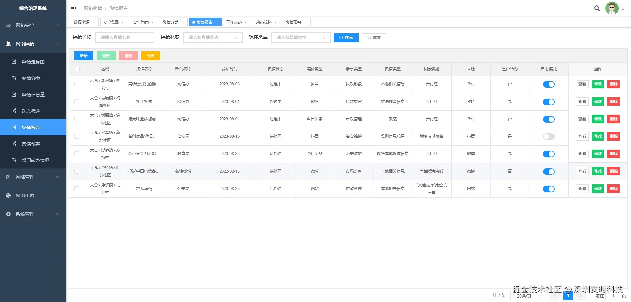Click 网络安全 sidebar icon

8,25
